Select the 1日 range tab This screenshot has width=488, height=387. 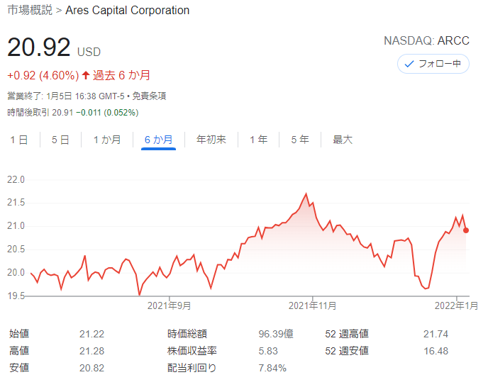click(19, 140)
